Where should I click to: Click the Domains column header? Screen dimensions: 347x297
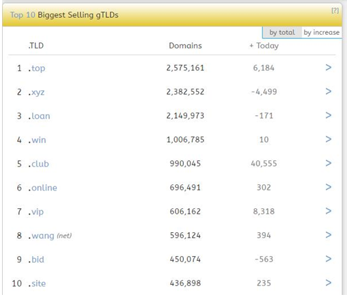click(x=185, y=46)
